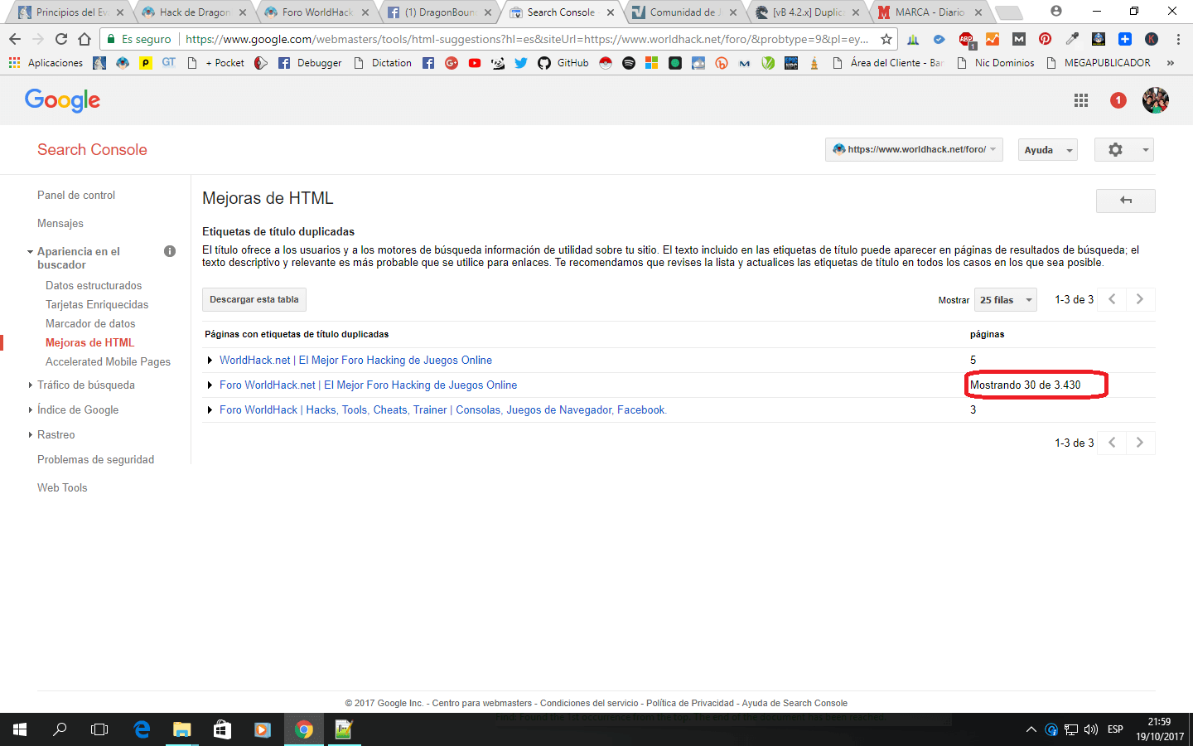Open settings gear dropdown

click(x=1124, y=149)
